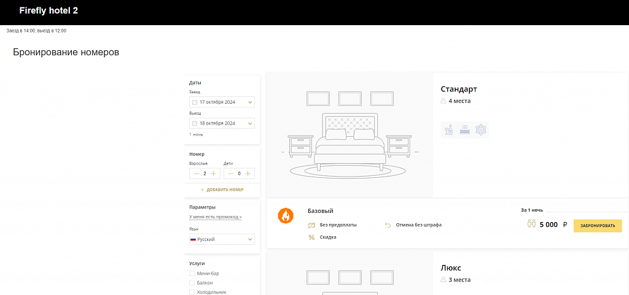Viewport: 629px width, 295px height.
Task: Decrease the adults count
Action: 196,174
